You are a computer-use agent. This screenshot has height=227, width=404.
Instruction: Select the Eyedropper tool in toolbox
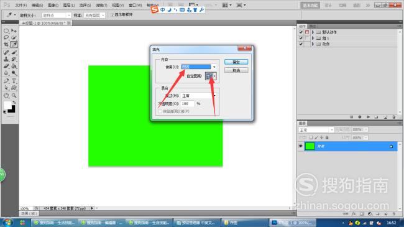pyautogui.click(x=14, y=45)
